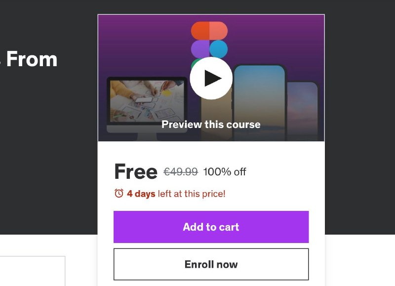Click the Enroll now button

coord(211,264)
